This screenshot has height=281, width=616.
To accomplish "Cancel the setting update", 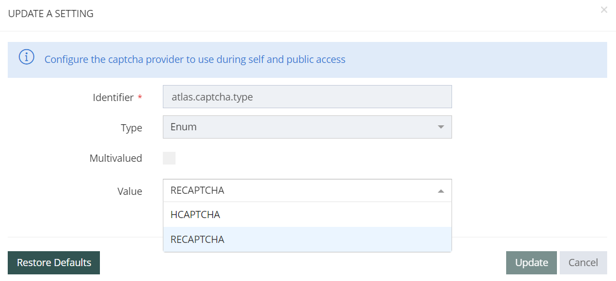I will pyautogui.click(x=583, y=263).
